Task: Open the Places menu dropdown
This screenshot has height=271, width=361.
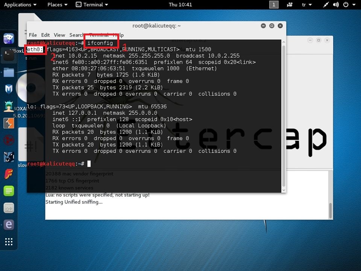Action: coord(57,5)
